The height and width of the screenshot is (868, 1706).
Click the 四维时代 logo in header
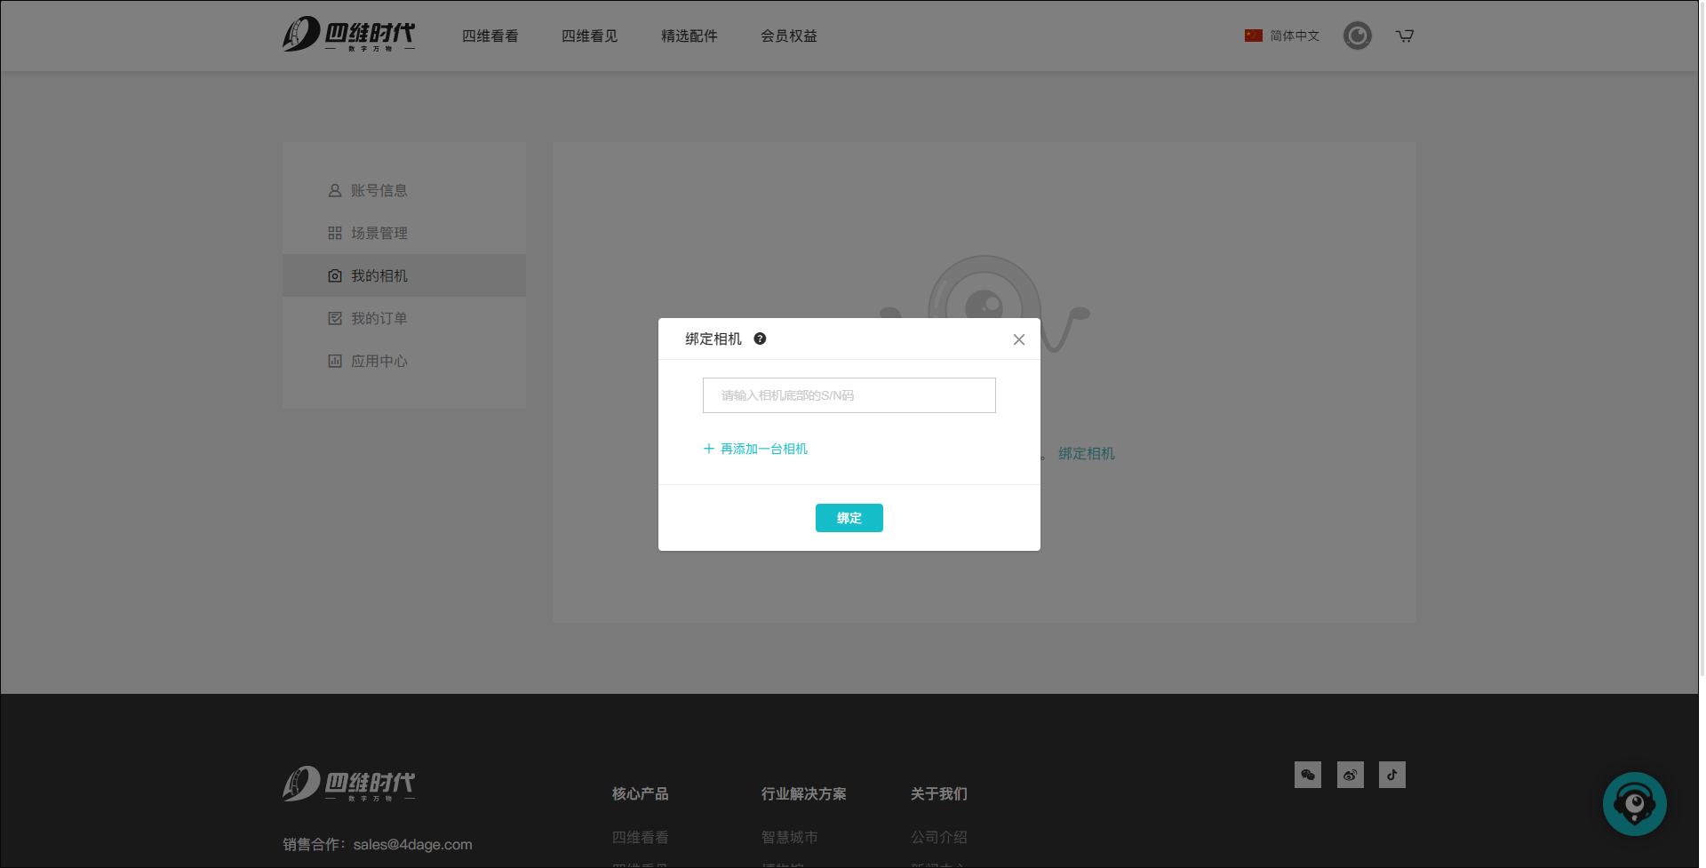[x=348, y=35]
